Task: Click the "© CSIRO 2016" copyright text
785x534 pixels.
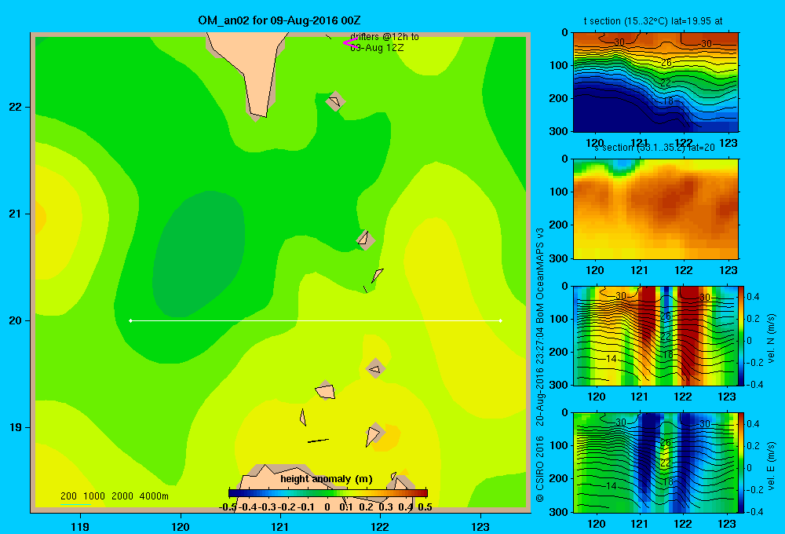Action: (540, 470)
